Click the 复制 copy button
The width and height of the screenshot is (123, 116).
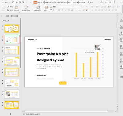click(x=10, y=10)
